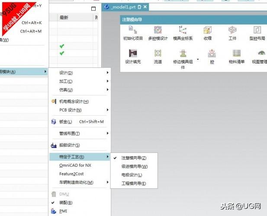Screen dimensions: 267x216
Task: Choose the greyed-out DMU entry
Action: pos(80,194)
